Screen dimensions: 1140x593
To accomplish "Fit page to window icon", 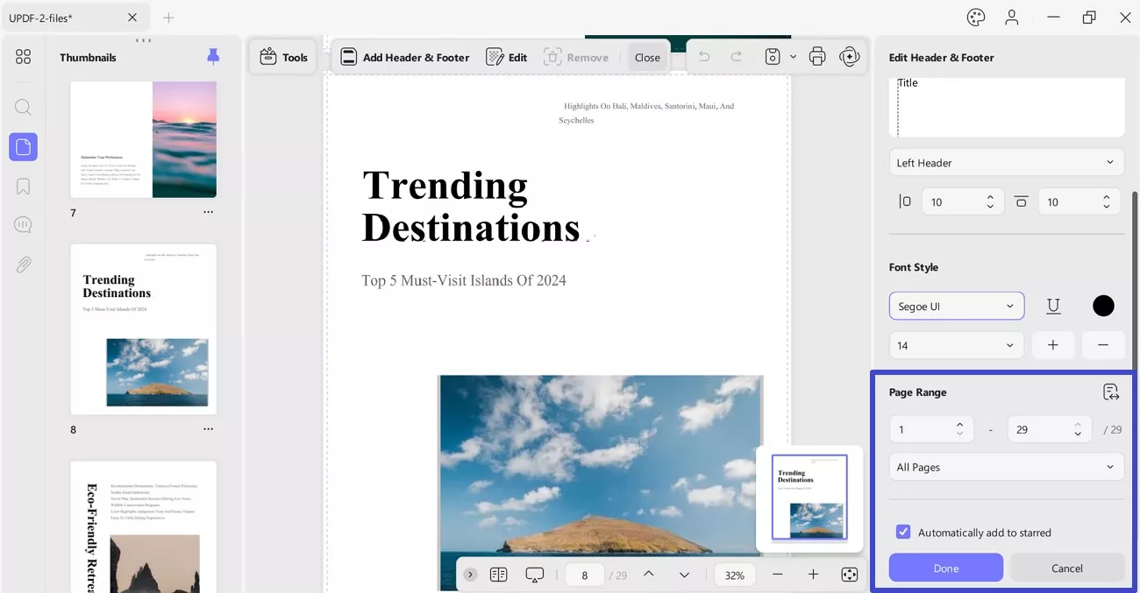I will (x=849, y=575).
